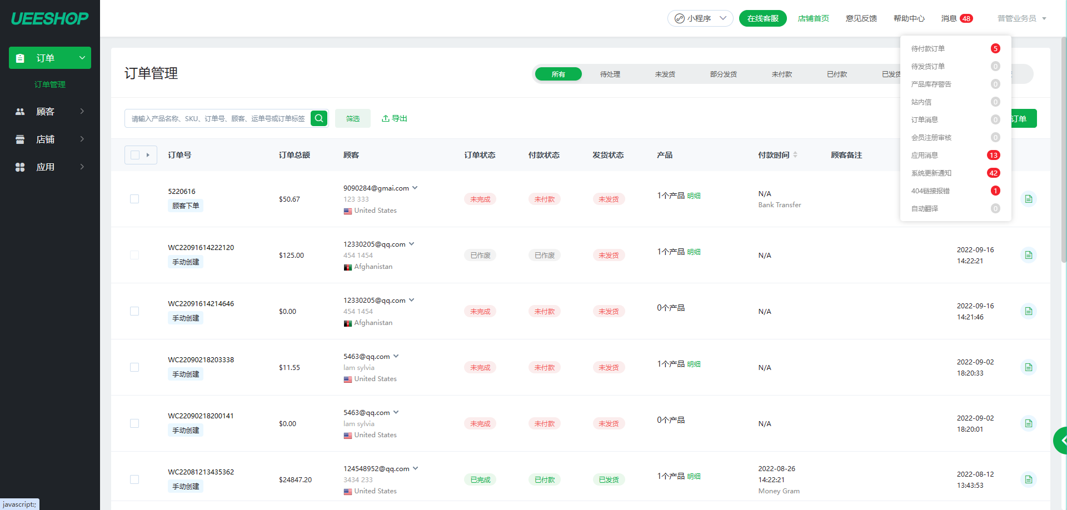This screenshot has width=1067, height=510.
Task: Check the box for order 5220616
Action: [x=134, y=199]
